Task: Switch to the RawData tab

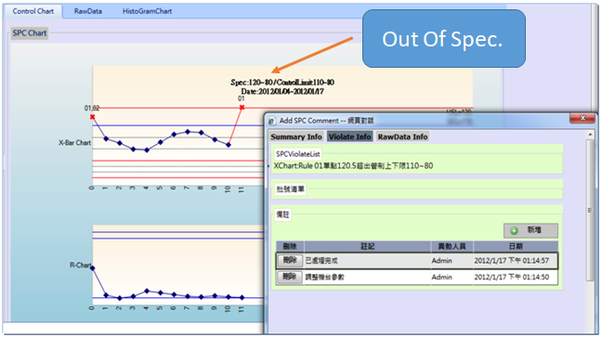Action: 88,11
